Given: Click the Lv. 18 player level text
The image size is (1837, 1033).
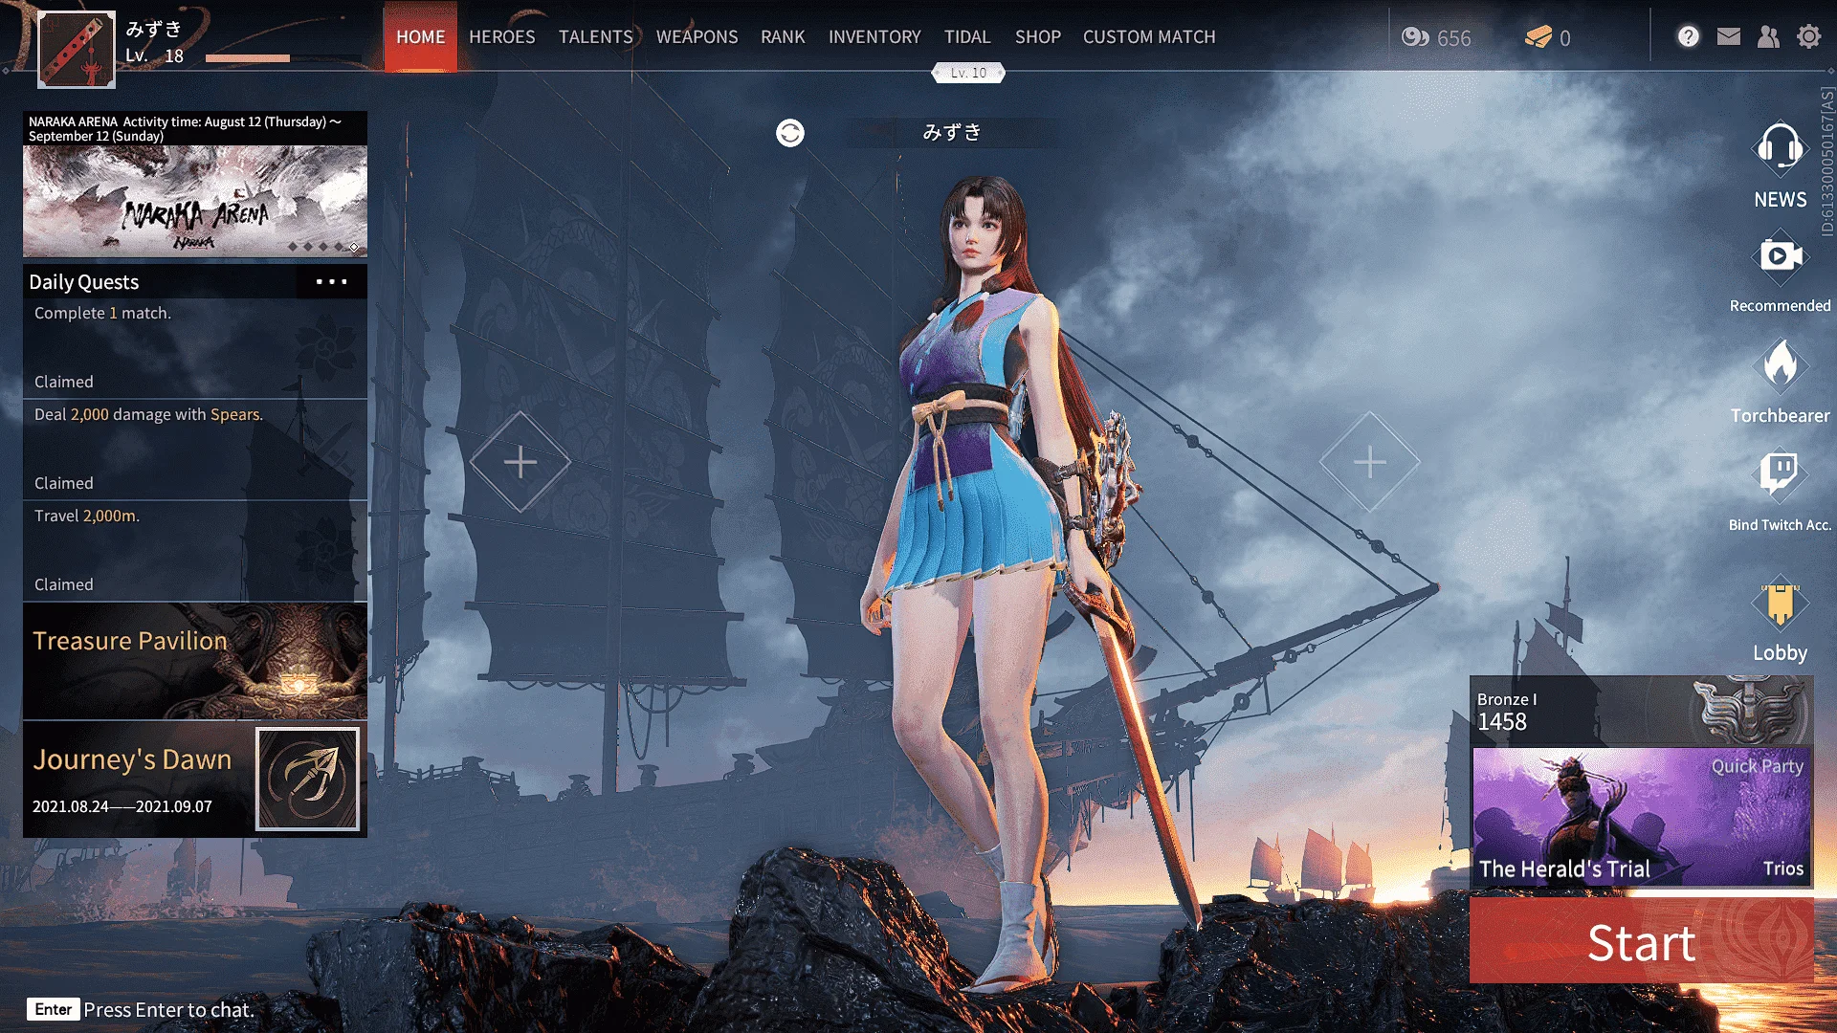Looking at the screenshot, I should click(x=154, y=55).
